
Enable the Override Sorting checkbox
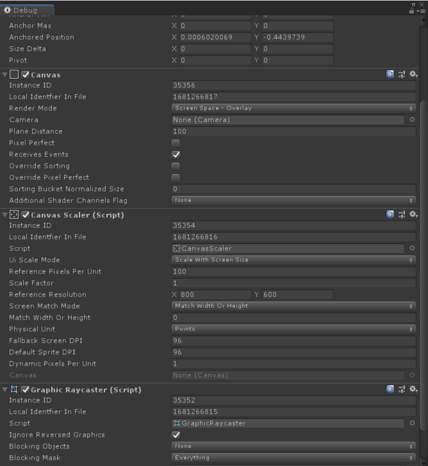click(176, 166)
